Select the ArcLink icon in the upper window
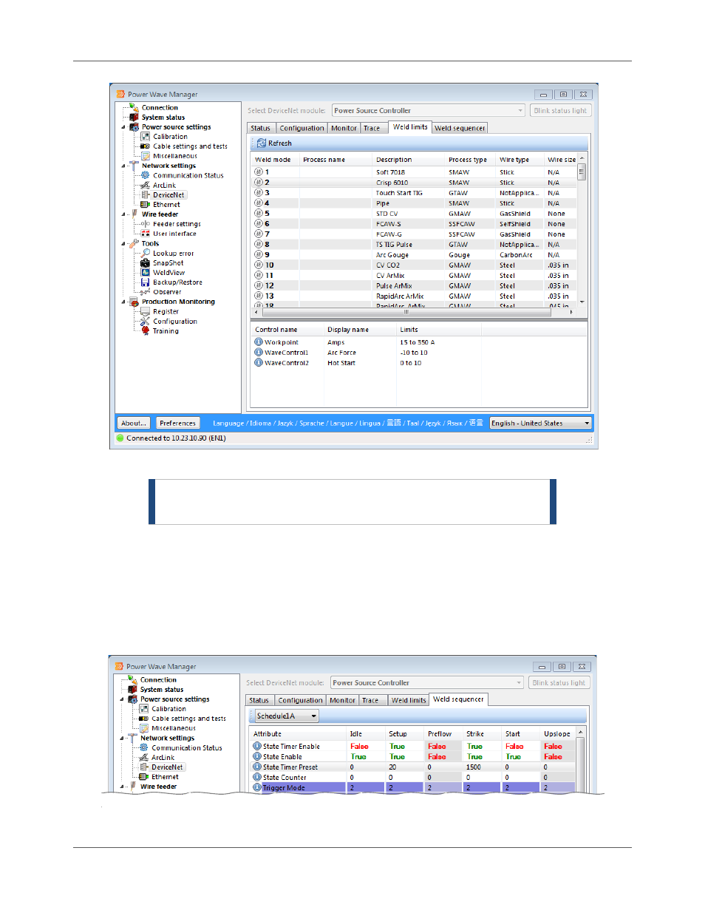The width and height of the screenshot is (705, 913). pos(145,185)
